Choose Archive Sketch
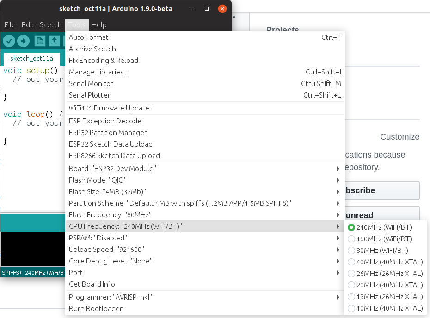Viewport: 430px width, 318px height. click(205, 49)
